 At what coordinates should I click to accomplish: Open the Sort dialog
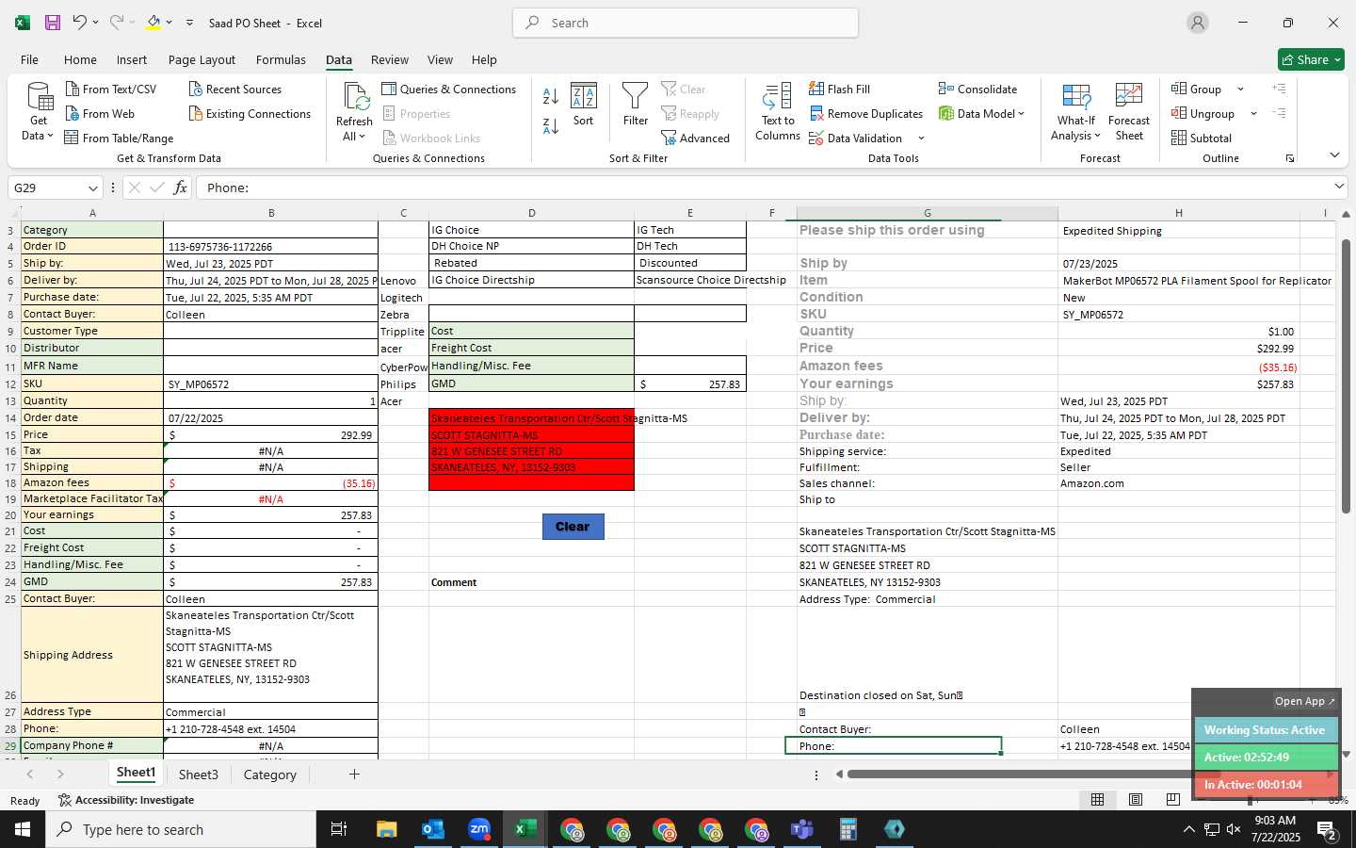pos(584,105)
